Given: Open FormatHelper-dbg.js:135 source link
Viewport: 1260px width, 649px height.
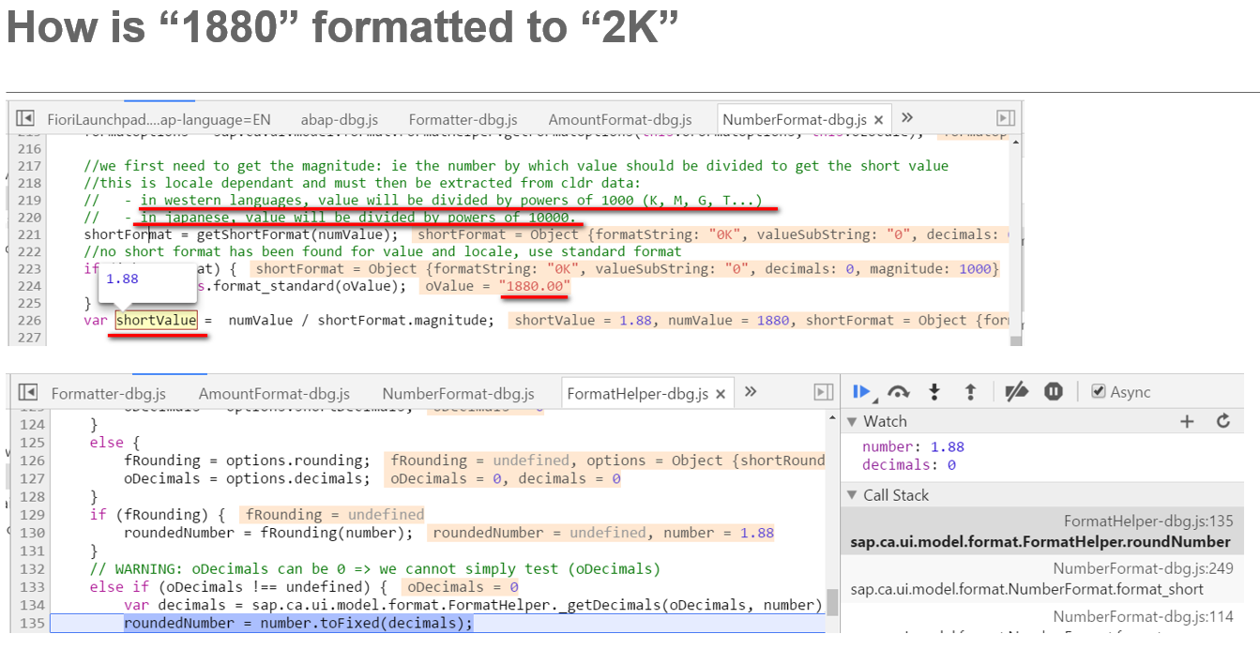Looking at the screenshot, I should [1148, 521].
